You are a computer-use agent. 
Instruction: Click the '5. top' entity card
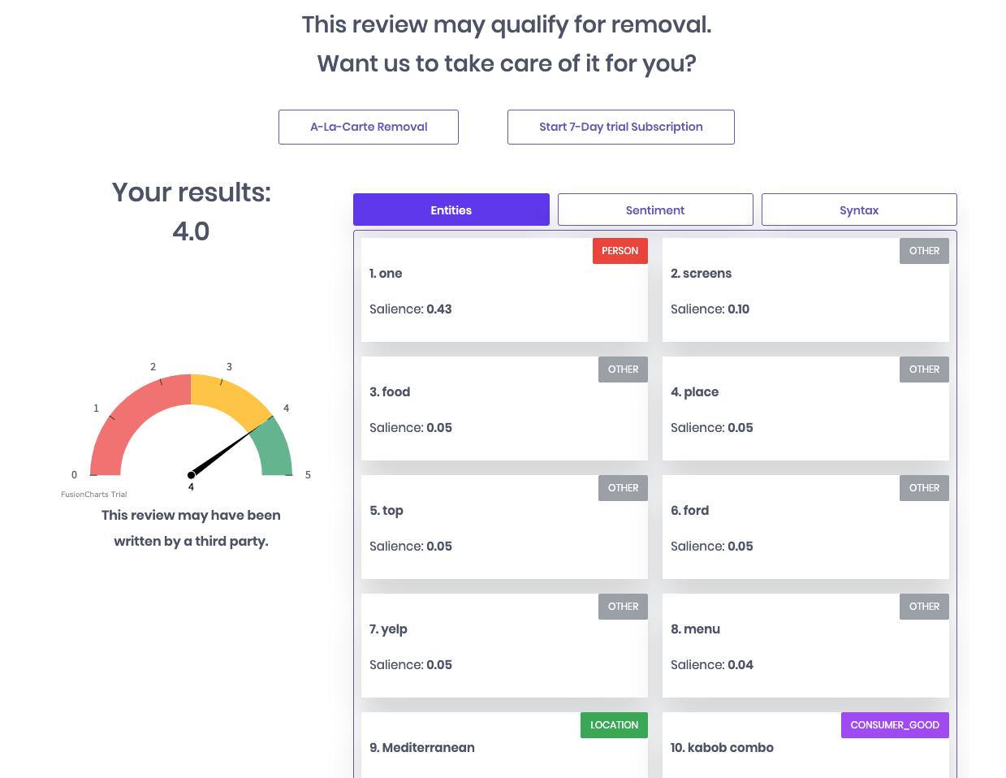pos(503,527)
